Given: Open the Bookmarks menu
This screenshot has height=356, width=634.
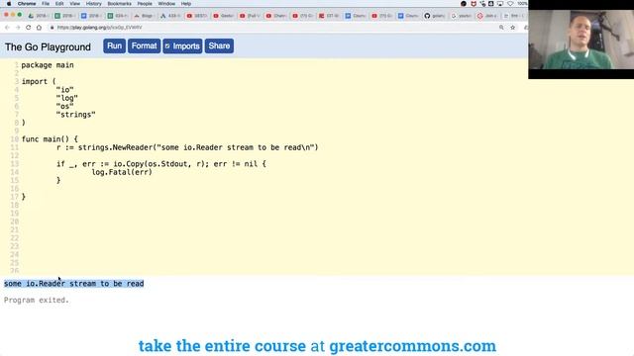Looking at the screenshot, I should click(x=119, y=4).
